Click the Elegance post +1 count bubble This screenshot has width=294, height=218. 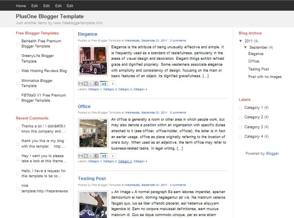click(x=112, y=83)
